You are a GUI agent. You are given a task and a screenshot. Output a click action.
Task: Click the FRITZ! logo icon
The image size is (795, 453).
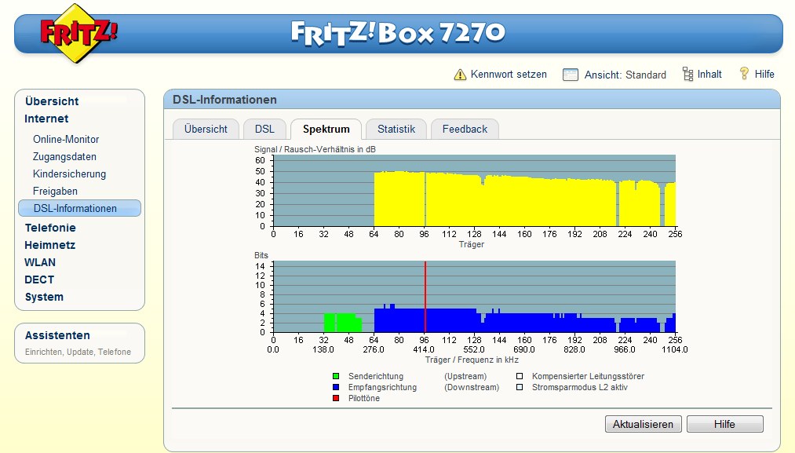pos(78,34)
